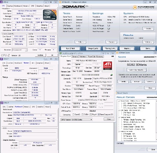Viewport: 157px width, 153px height.
Task: Open the SPD tab in top CPU-Z window
Action: [x=33, y=6]
